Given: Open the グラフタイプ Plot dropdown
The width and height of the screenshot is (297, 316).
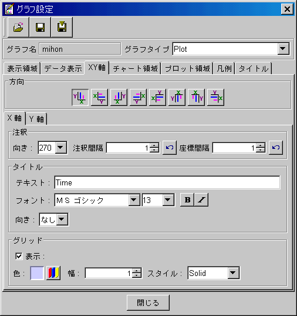Looking at the screenshot, I should [283, 49].
